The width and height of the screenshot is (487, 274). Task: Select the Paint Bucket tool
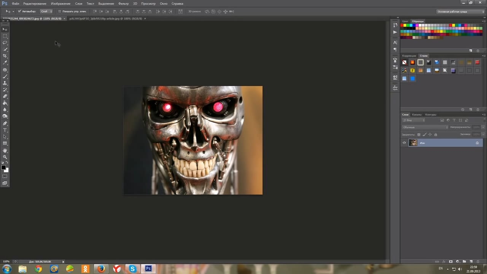pyautogui.click(x=5, y=103)
